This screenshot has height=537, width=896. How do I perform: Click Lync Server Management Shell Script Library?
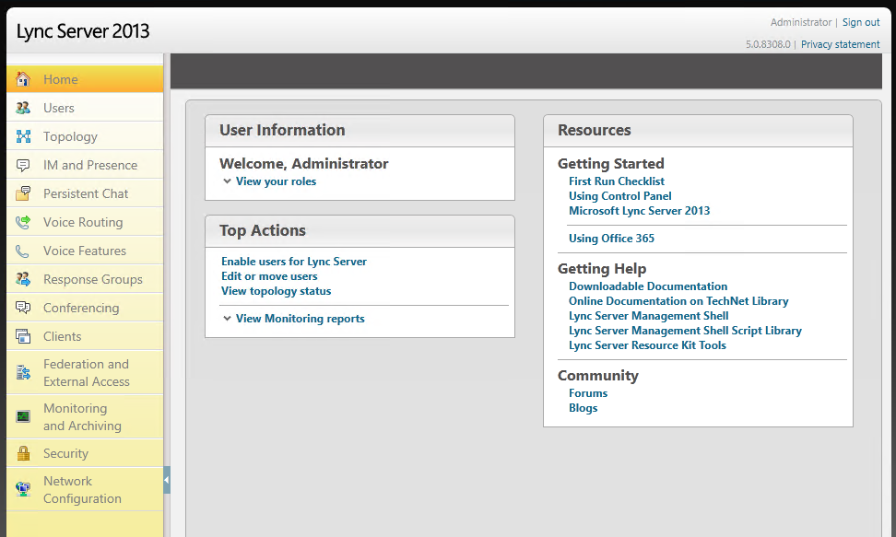[x=685, y=331]
